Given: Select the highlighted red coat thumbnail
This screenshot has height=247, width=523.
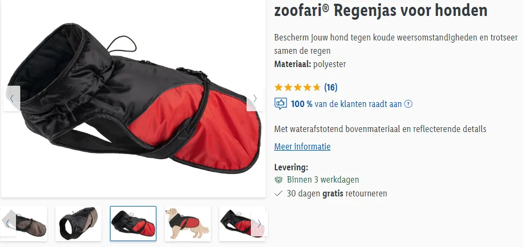Looking at the screenshot, I should (x=133, y=224).
